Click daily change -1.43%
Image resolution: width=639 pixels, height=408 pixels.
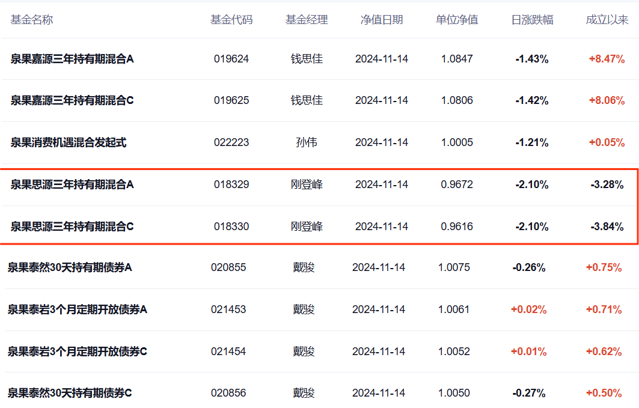pyautogui.click(x=532, y=59)
